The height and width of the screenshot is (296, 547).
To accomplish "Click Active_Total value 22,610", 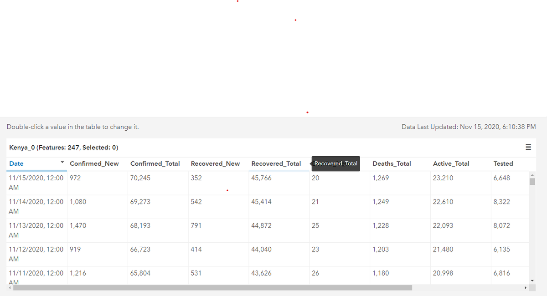I will click(x=443, y=202).
